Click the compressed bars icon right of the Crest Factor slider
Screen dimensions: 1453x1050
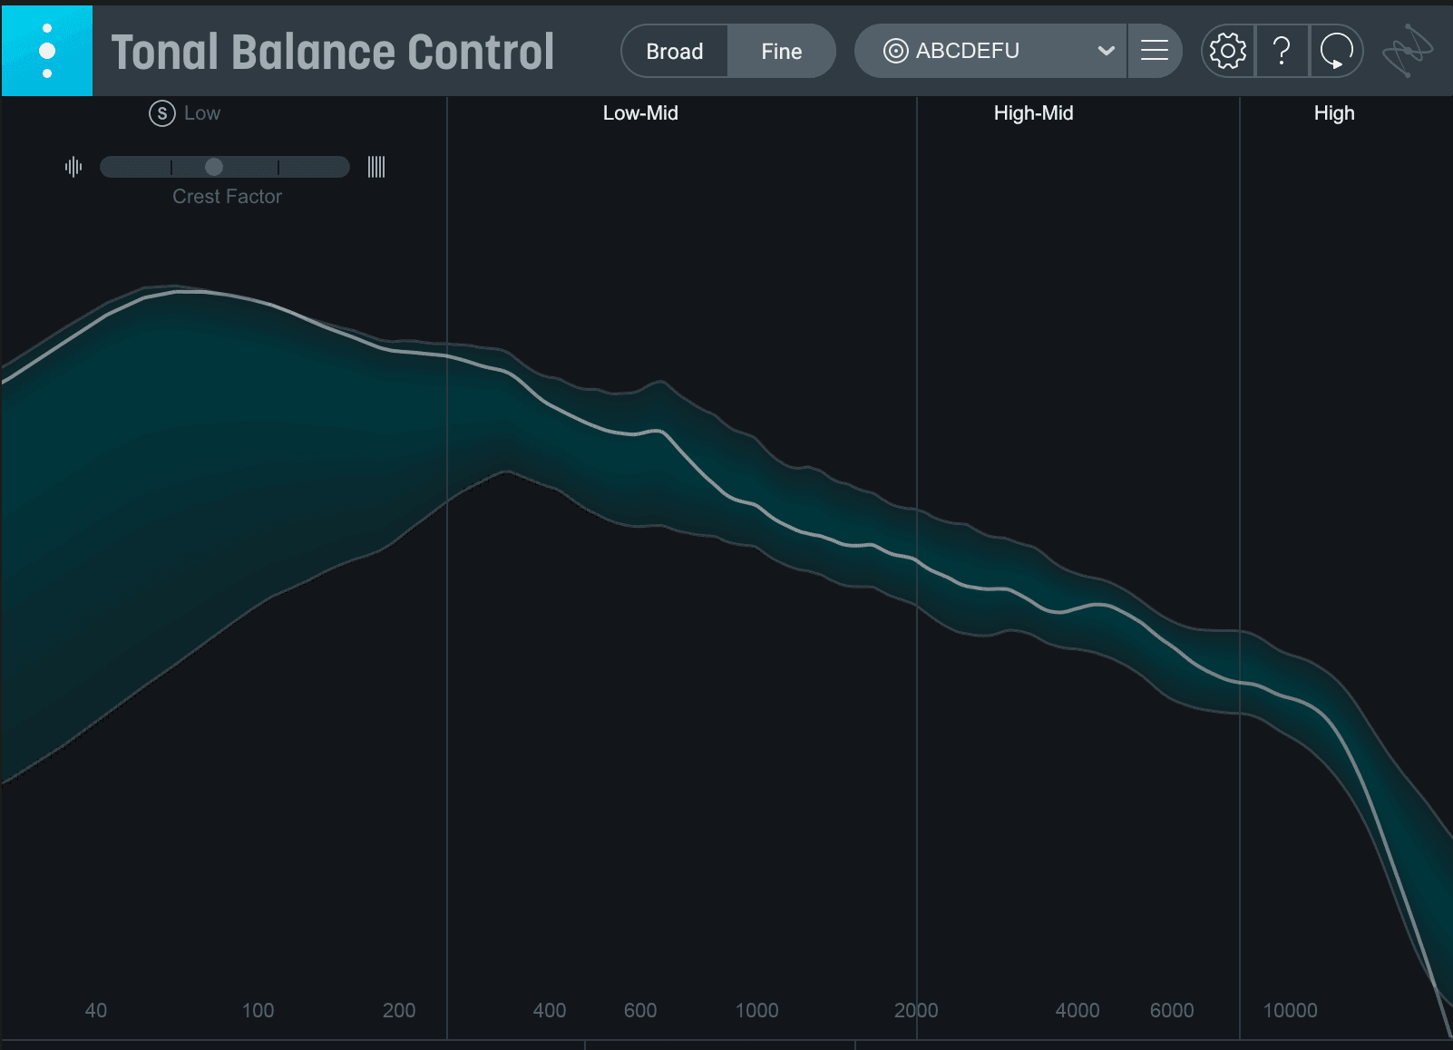(x=376, y=167)
